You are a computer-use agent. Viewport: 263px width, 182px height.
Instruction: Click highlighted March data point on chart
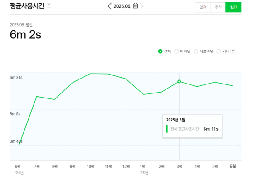pos(179,81)
